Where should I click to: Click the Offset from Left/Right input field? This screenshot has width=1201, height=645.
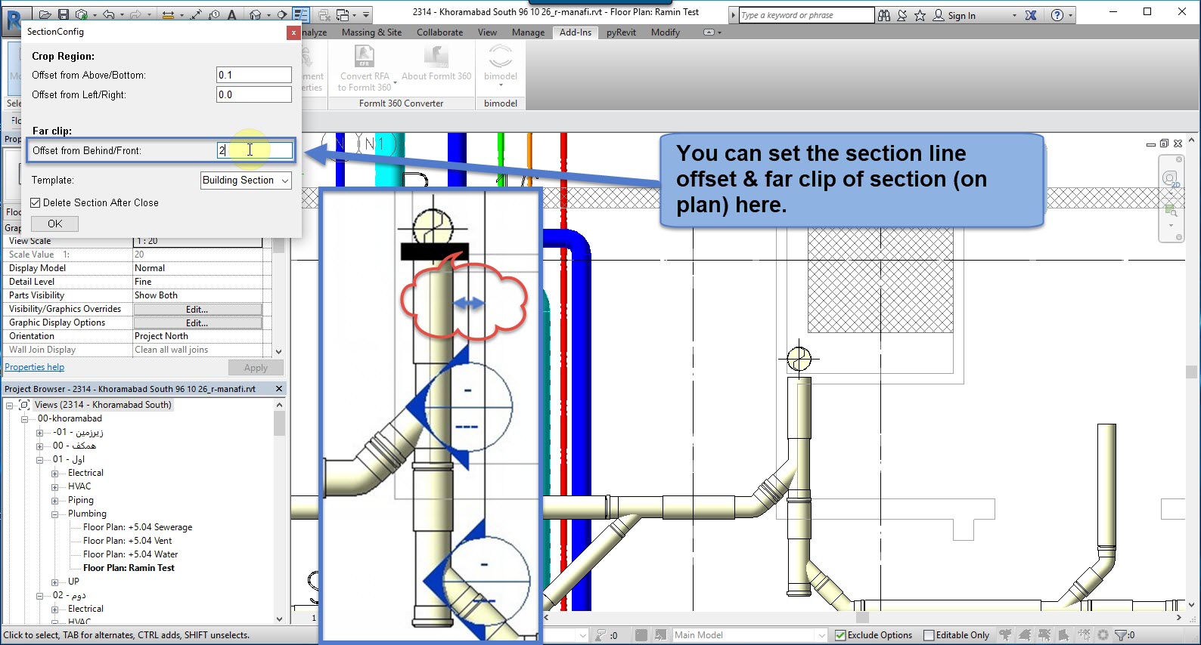(x=254, y=94)
